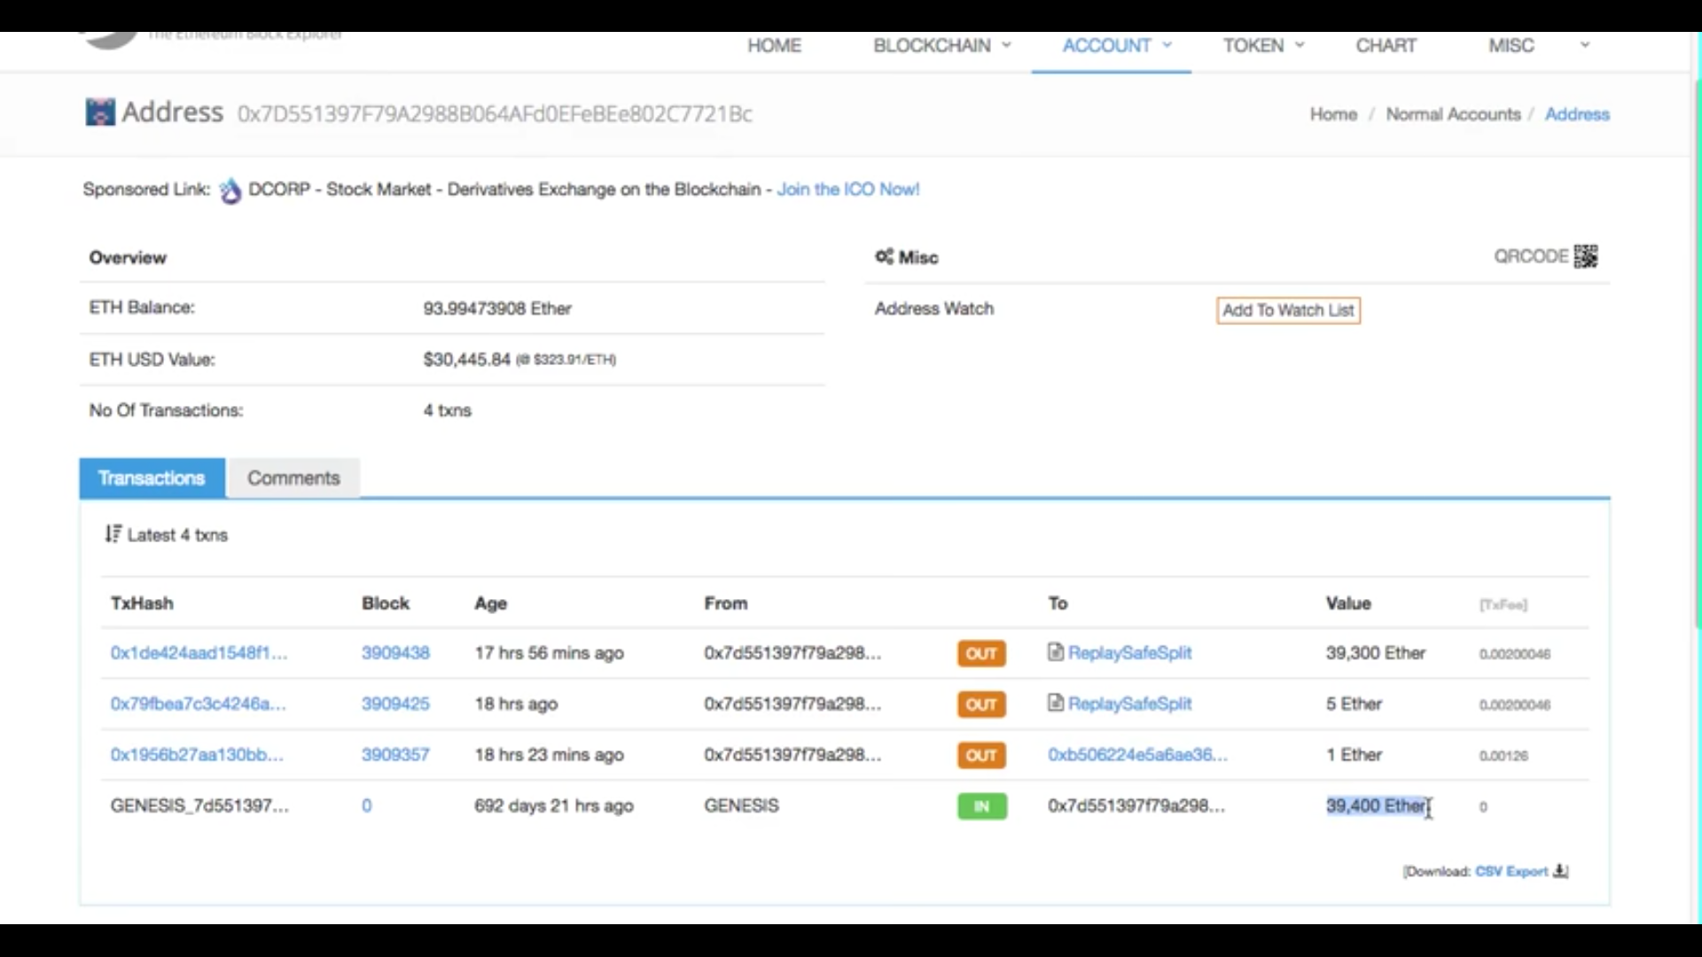Click Add To Watch List button
The height and width of the screenshot is (957, 1702).
(1288, 310)
